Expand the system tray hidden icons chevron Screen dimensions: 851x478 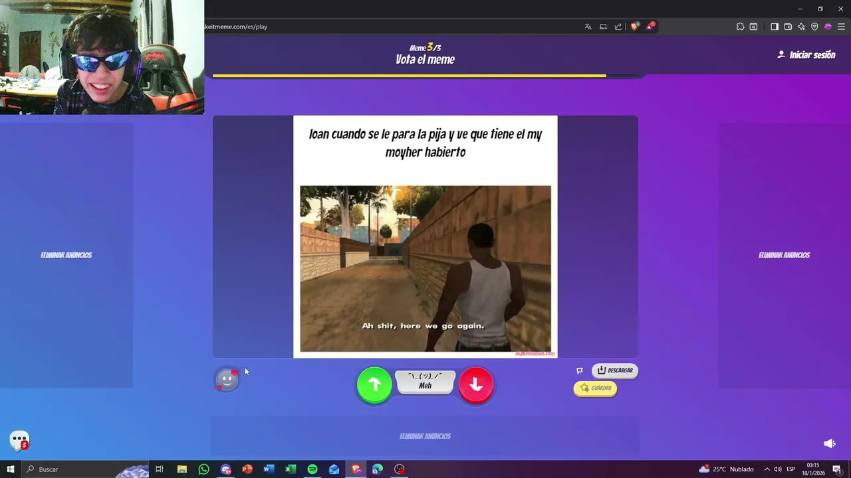click(767, 469)
